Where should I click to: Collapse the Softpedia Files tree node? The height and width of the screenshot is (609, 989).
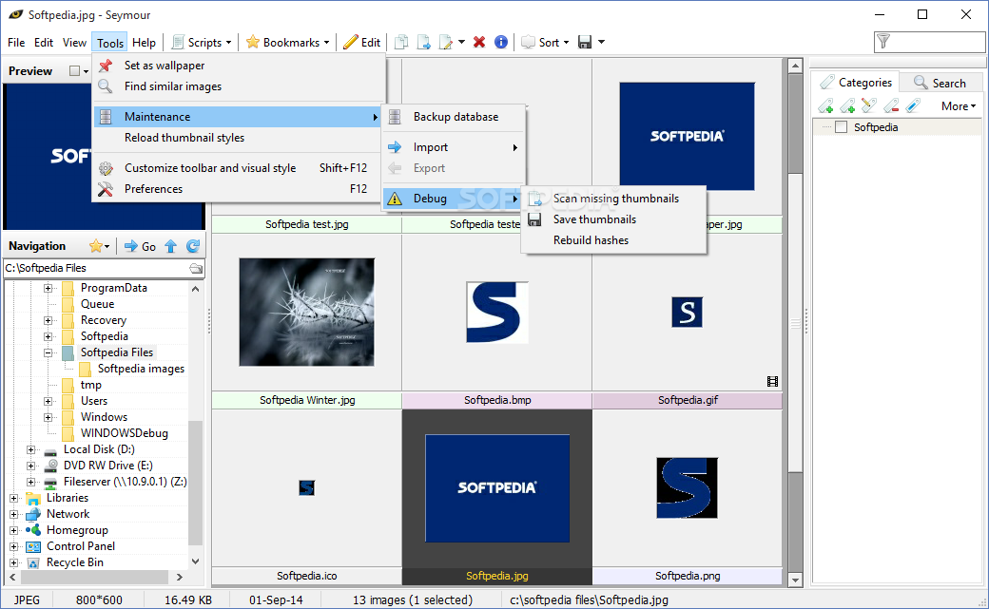tap(48, 352)
